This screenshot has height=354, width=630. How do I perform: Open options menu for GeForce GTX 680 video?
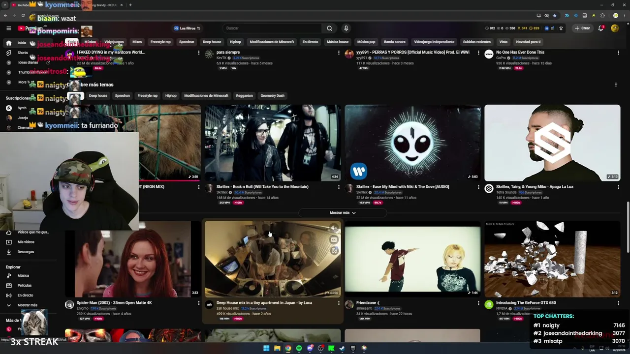pyautogui.click(x=618, y=303)
